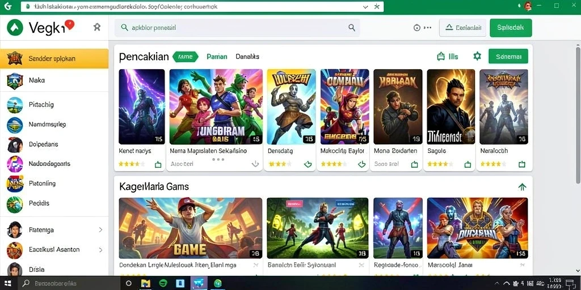This screenshot has height=290, width=581.
Task: Open Naka sidebar item
Action: 54,80
